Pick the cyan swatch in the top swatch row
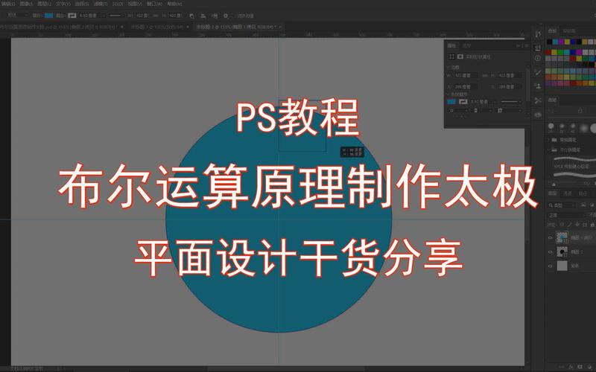The image size is (596, 372). point(555,42)
